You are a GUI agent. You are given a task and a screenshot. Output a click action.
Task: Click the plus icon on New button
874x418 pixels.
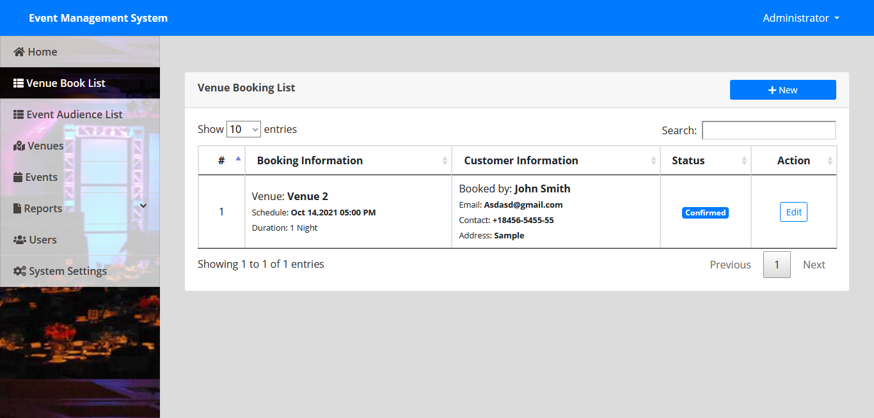[772, 90]
